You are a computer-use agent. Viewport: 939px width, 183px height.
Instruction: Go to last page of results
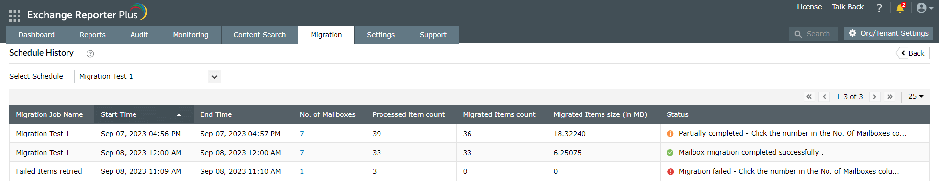tap(890, 97)
